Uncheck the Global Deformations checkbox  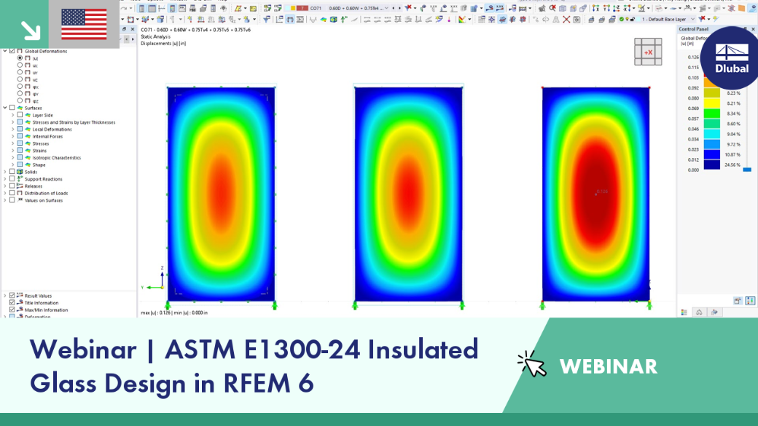point(12,51)
